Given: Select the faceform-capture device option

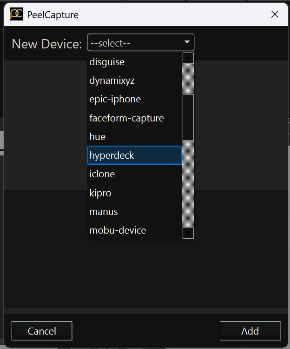Looking at the screenshot, I should (x=134, y=118).
